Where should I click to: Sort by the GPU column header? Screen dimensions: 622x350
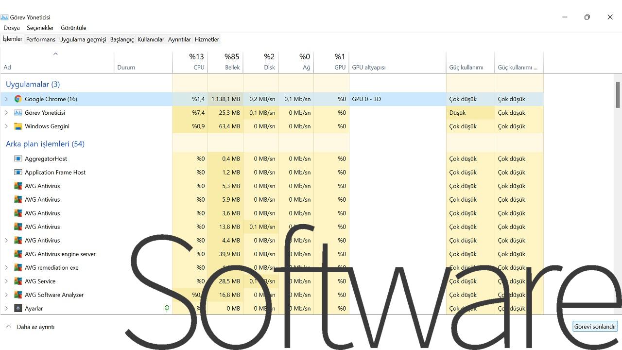click(331, 62)
